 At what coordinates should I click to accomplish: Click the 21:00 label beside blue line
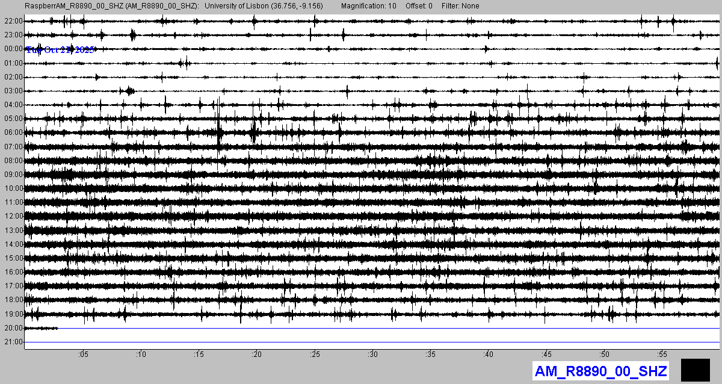point(13,342)
